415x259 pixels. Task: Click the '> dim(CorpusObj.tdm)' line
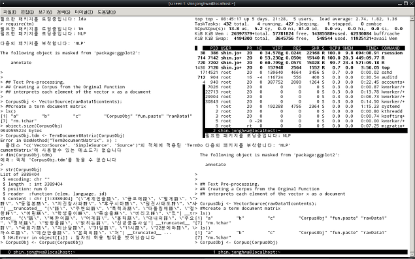pyautogui.click(x=26, y=155)
